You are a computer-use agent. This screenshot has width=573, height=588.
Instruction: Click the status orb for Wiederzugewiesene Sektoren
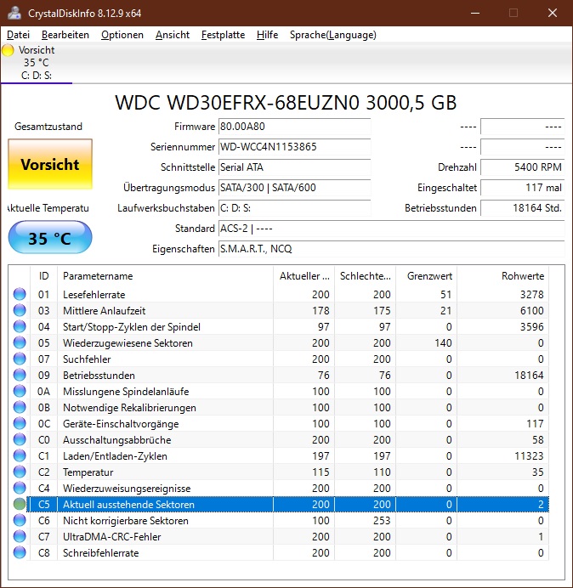(x=20, y=342)
